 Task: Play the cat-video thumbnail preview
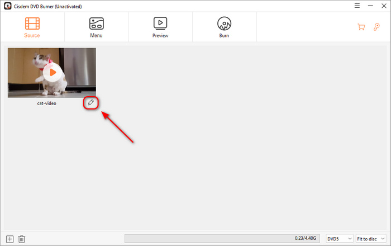click(53, 72)
